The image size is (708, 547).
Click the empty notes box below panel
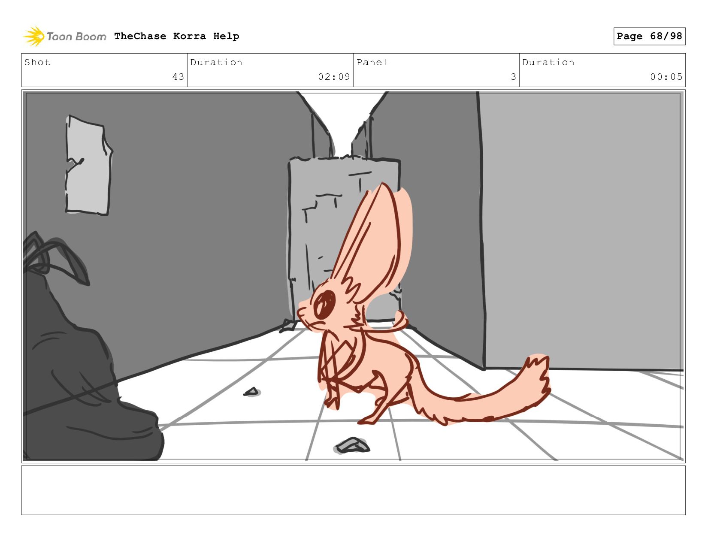(x=353, y=490)
